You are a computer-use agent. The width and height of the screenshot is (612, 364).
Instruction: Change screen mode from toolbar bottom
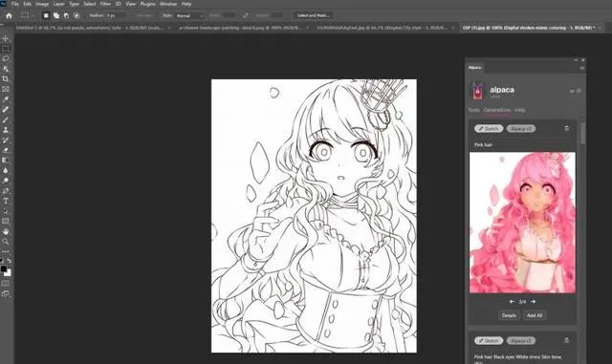(6, 293)
